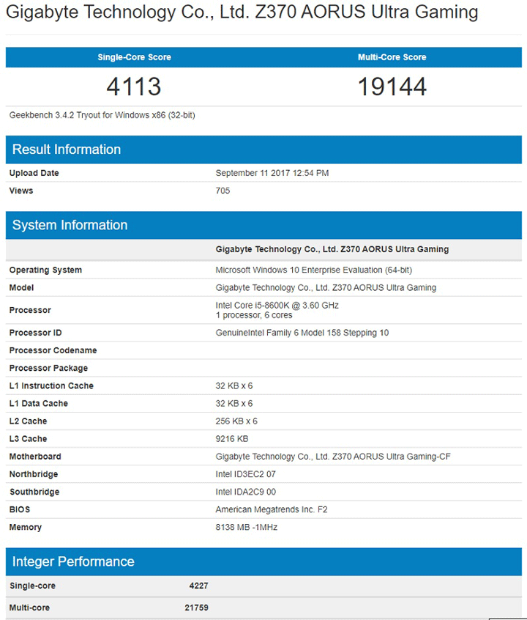Select the Z370 AORUS Ultra Gaming-CF value
Image resolution: width=527 pixels, height=620 pixels.
tap(333, 457)
